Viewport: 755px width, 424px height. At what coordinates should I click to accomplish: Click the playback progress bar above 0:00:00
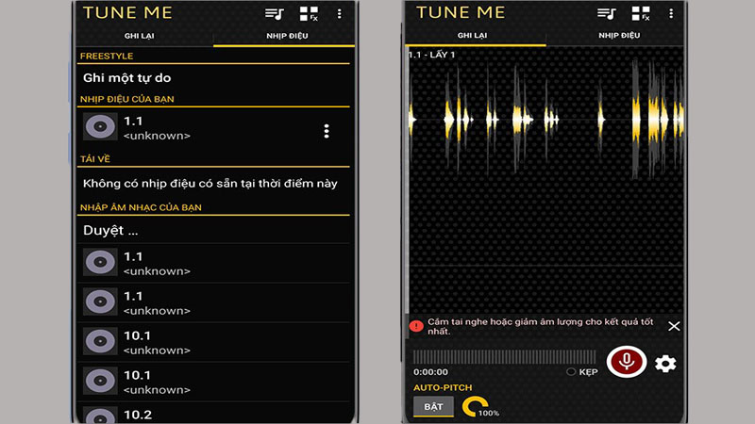tap(504, 357)
